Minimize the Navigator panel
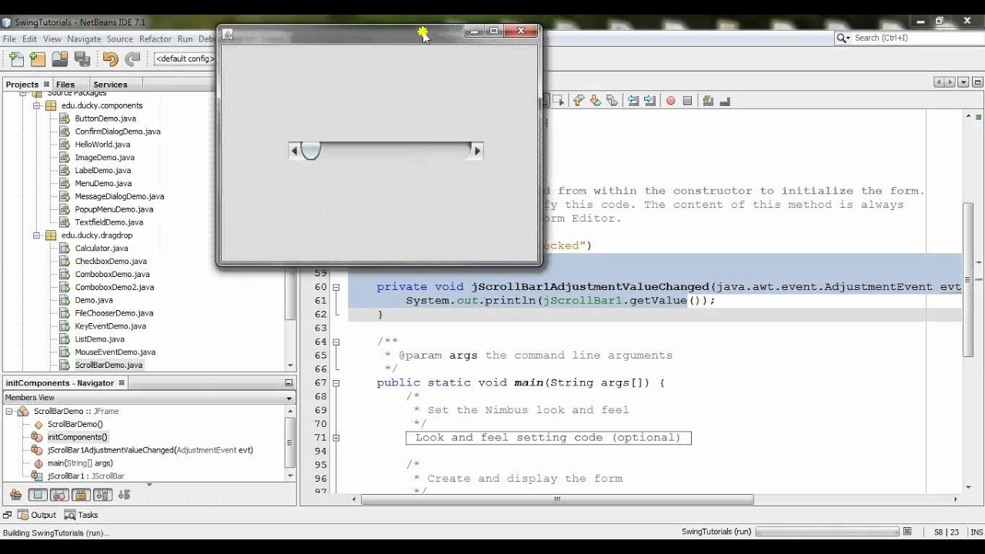 (x=289, y=383)
